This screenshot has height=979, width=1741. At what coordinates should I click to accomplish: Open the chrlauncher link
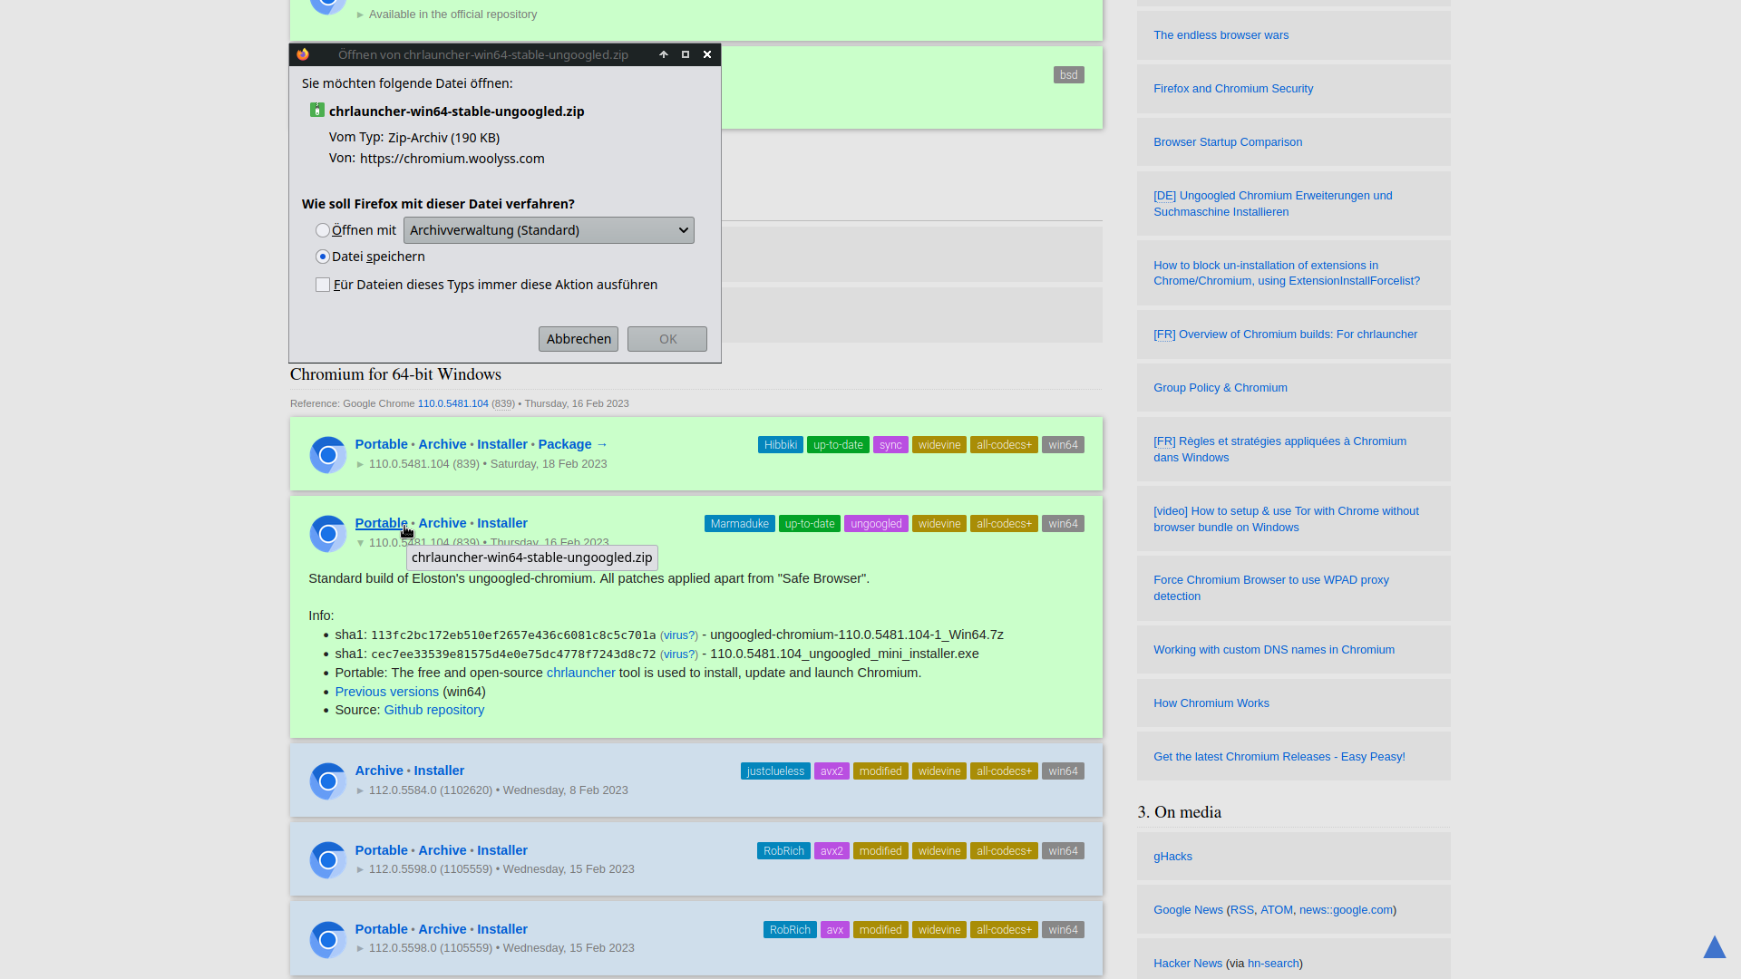tap(581, 673)
